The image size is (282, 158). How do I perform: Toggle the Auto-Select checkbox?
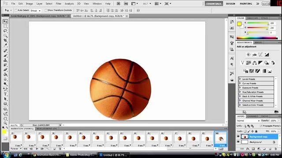[x=16, y=10]
